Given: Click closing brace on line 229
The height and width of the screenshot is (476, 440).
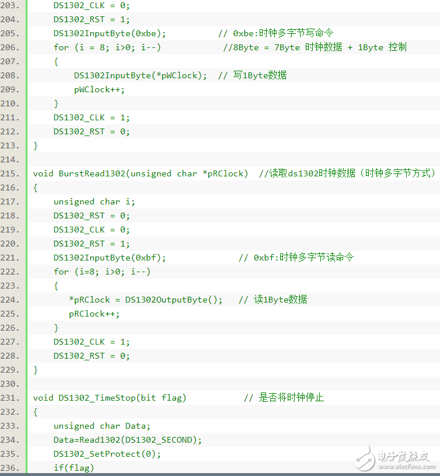Looking at the screenshot, I should 36,370.
